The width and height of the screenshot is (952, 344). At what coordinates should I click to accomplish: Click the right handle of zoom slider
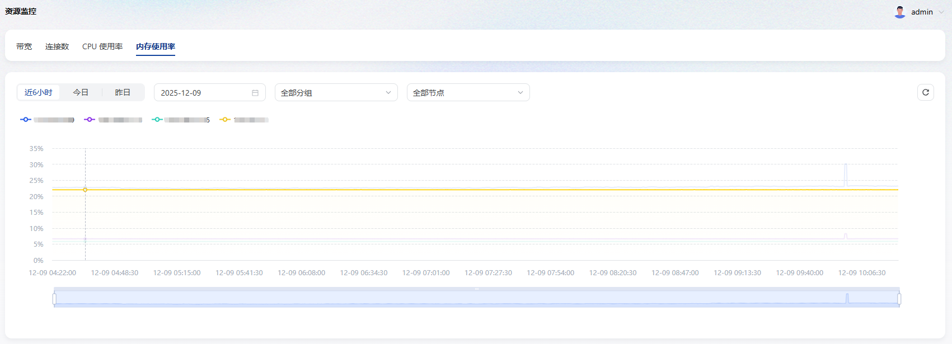[x=899, y=299]
